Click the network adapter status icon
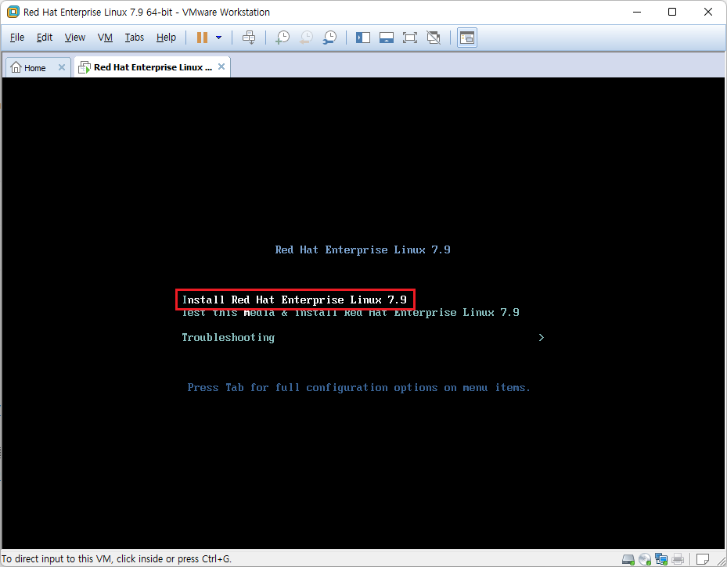 coord(661,559)
